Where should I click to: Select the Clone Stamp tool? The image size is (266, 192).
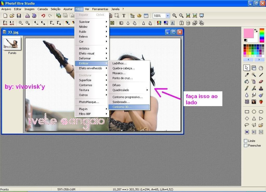tap(261, 88)
